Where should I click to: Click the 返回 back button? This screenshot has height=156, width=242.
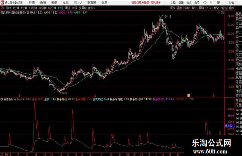pos(231,8)
